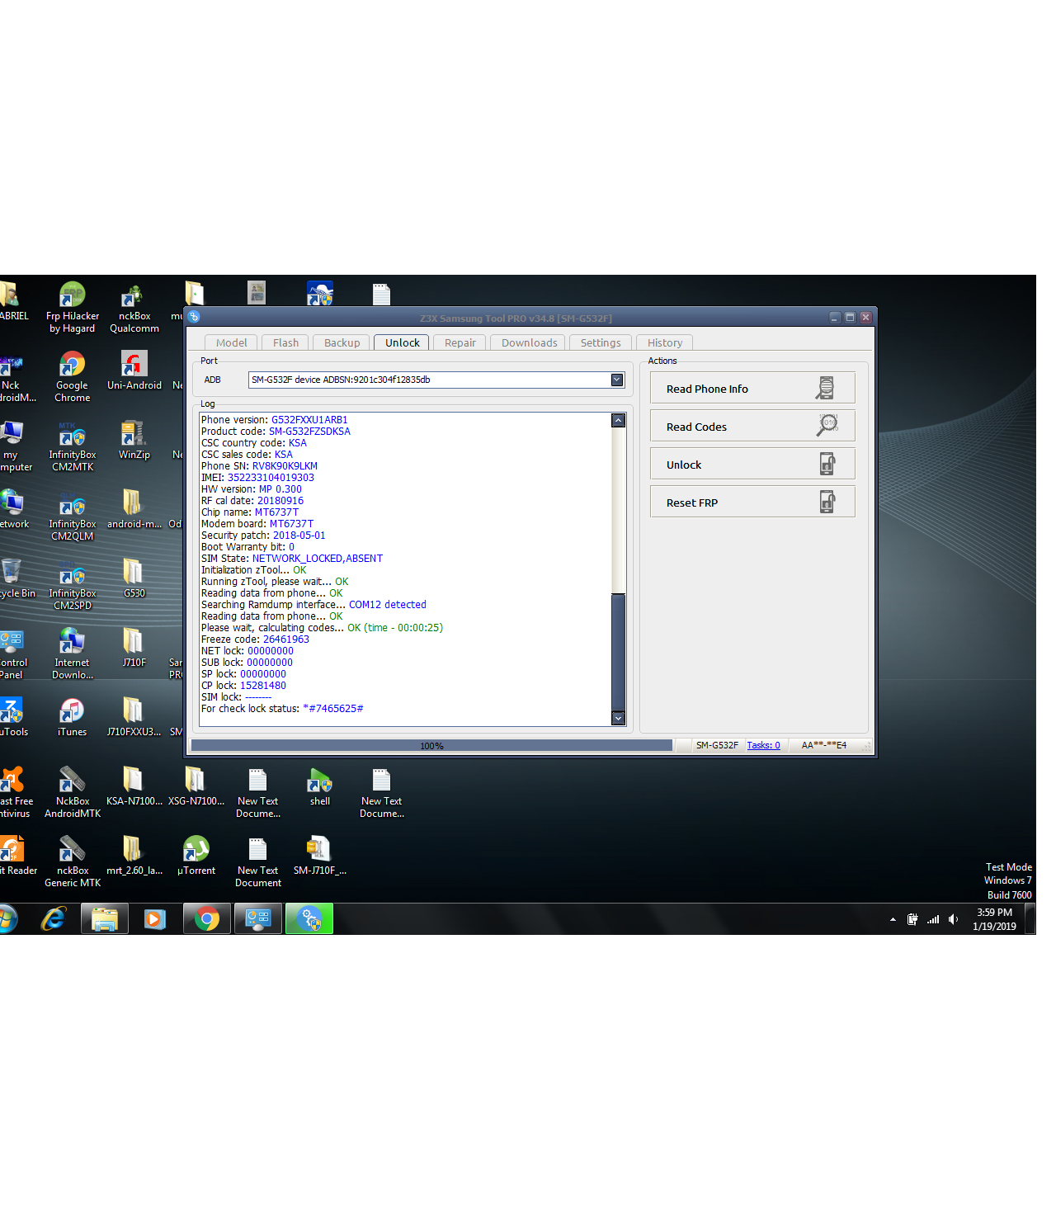Screen dimensions: 1056x1227
Task: Go to the Downloads tab
Action: coord(529,342)
